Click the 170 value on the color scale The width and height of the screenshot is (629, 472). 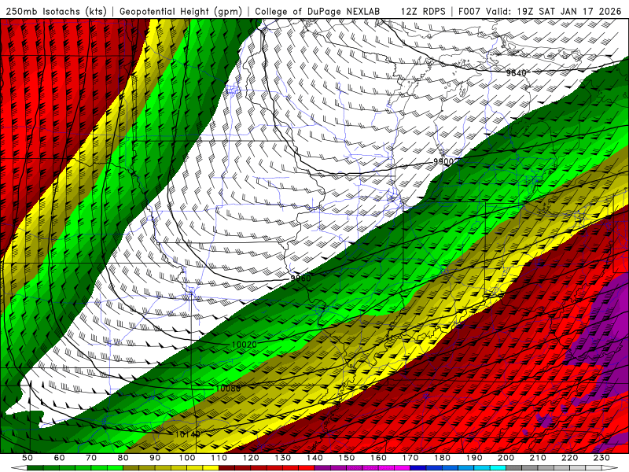click(x=410, y=458)
